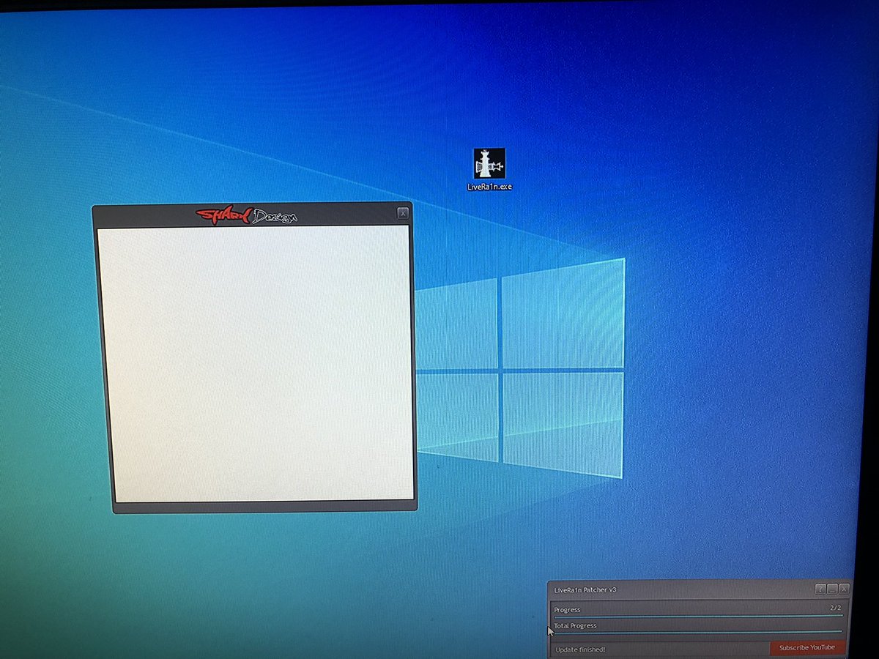
Task: Click the Shark Design logo in title bar
Action: pyautogui.click(x=247, y=215)
